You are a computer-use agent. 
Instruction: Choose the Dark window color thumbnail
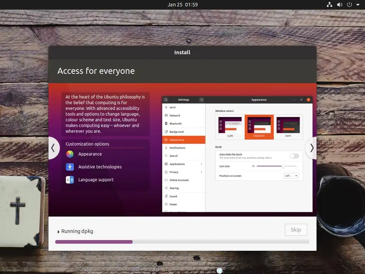pos(288,127)
